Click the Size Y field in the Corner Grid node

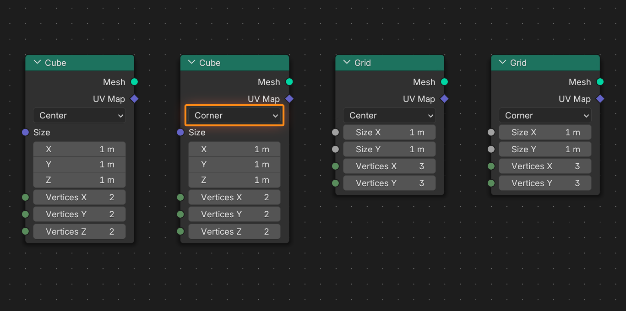[x=545, y=150]
